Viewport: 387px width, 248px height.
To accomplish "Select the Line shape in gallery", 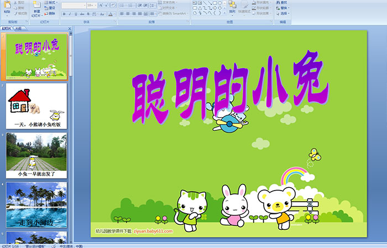I will pos(205,3).
